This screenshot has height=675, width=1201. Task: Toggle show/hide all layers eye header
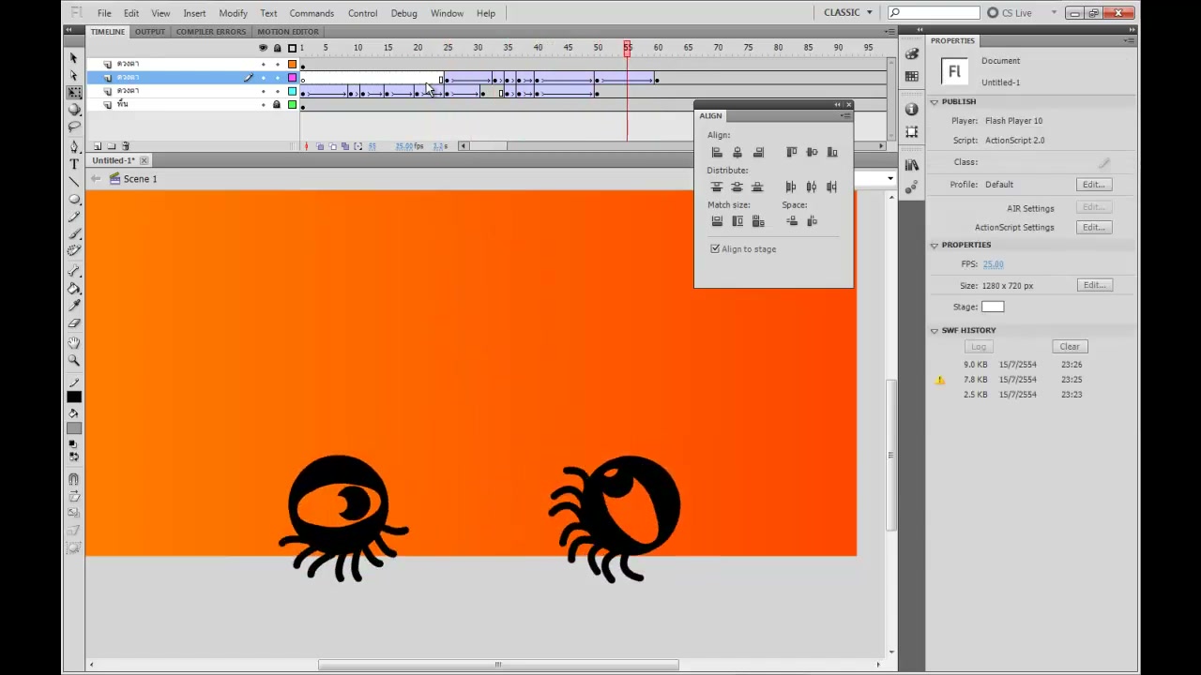coord(263,48)
